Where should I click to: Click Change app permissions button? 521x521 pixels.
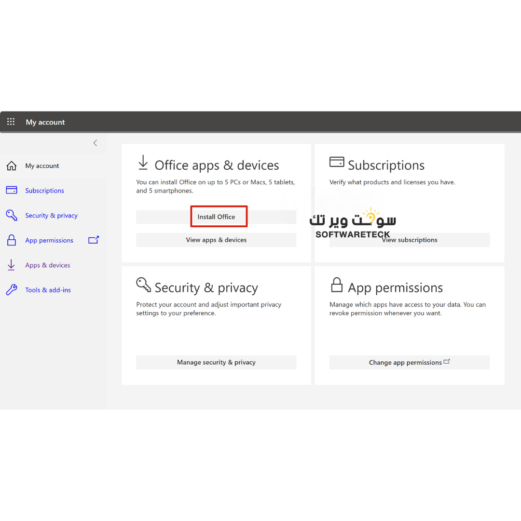(x=409, y=362)
